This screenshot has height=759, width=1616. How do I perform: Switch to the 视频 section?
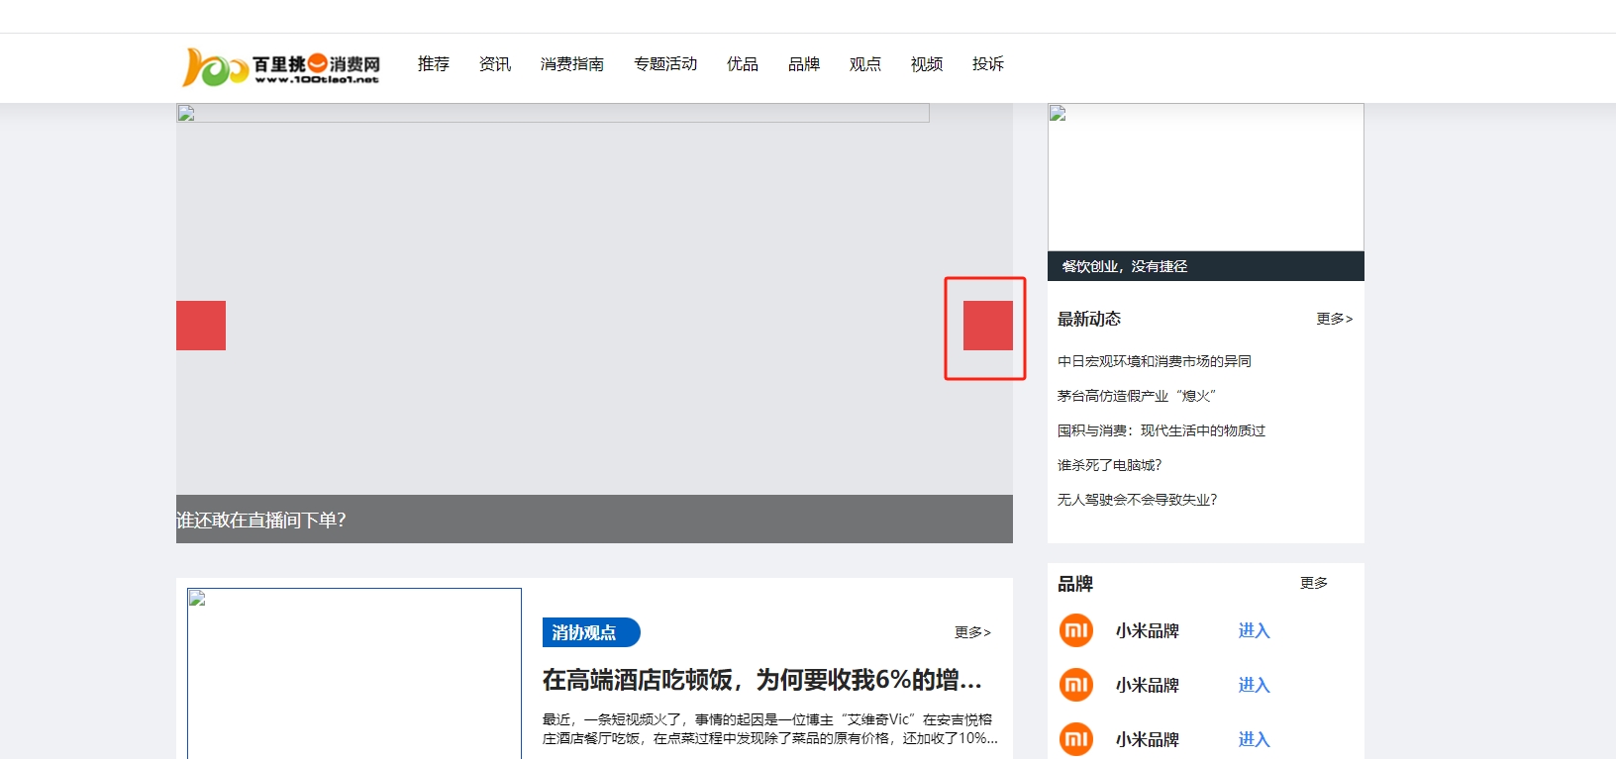pos(927,64)
